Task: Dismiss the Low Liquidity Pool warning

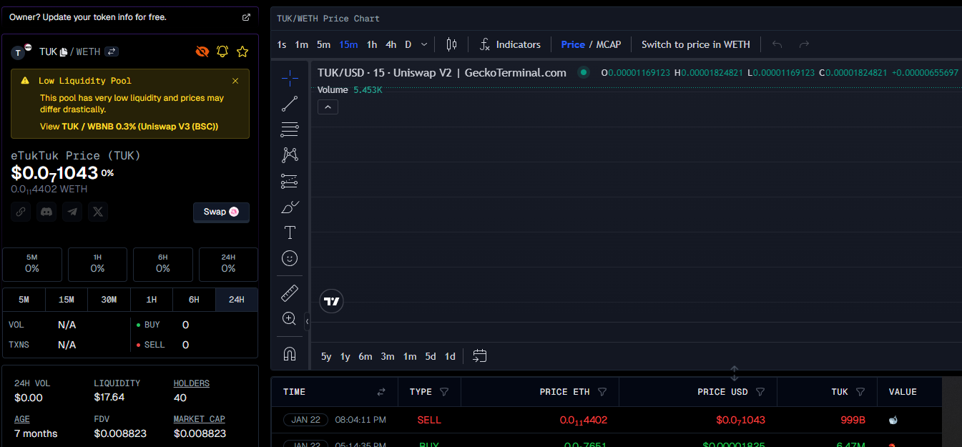Action: coord(235,81)
